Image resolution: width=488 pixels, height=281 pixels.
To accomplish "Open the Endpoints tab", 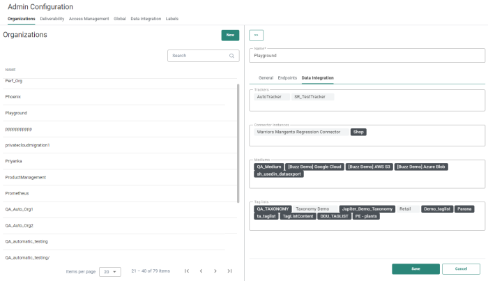I will [x=287, y=77].
